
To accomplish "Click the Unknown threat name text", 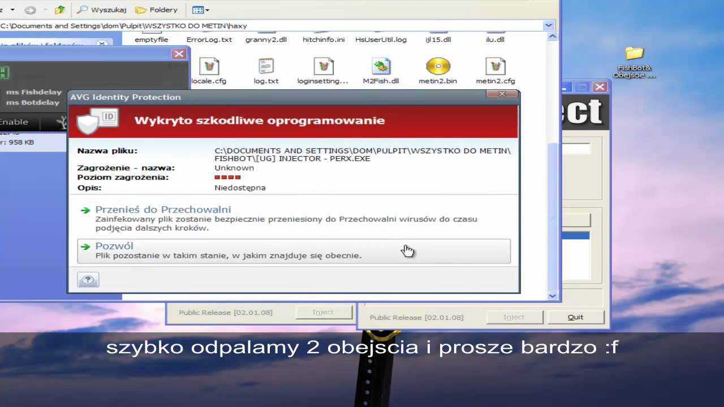I will tap(234, 168).
